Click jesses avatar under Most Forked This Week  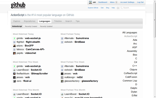62,74
